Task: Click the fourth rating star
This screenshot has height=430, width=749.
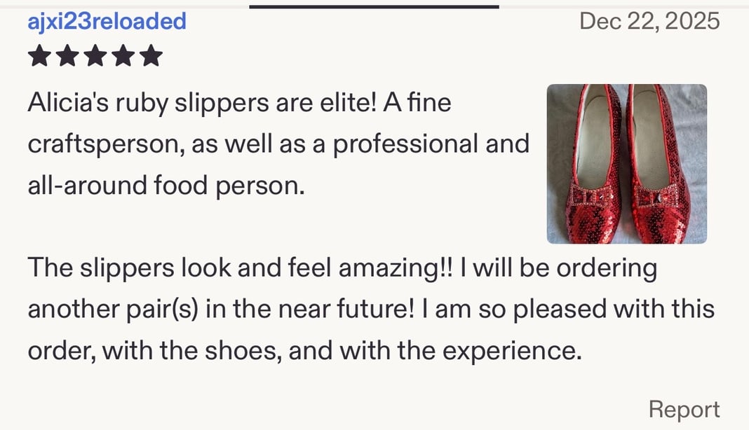Action: tap(123, 56)
